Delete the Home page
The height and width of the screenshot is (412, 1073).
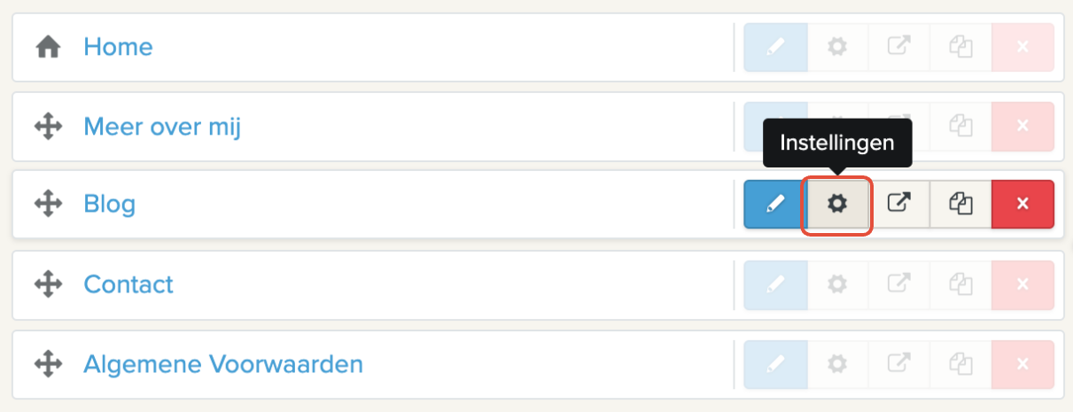1022,47
